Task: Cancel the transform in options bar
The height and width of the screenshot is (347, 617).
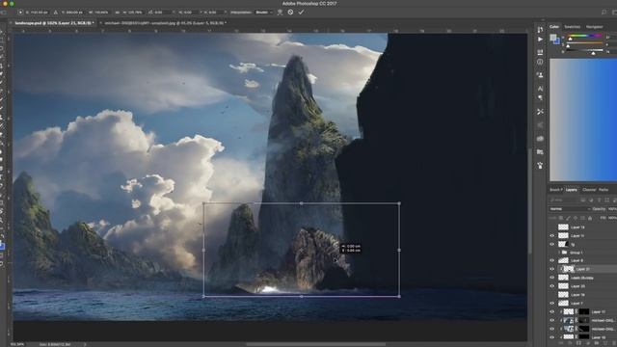Action: click(290, 13)
